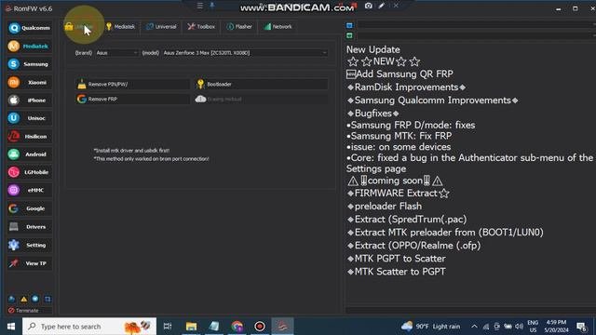Select the Unisoc sidebar entry

(x=29, y=118)
